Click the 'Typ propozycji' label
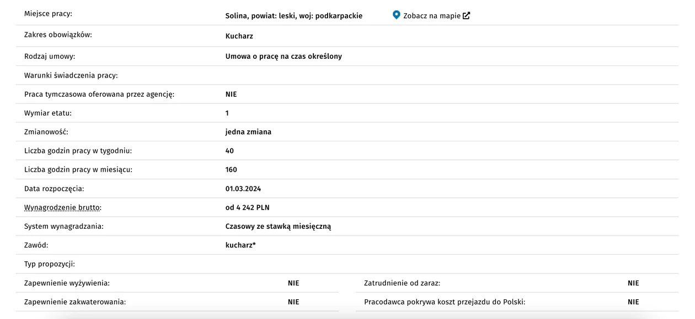 coord(50,264)
